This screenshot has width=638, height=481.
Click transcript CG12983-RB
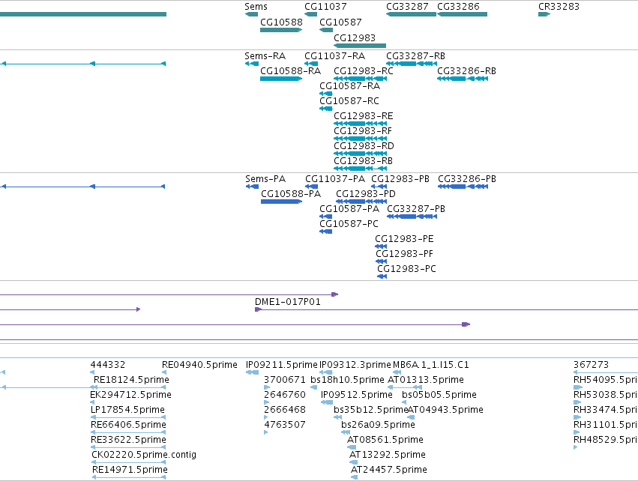pos(360,169)
